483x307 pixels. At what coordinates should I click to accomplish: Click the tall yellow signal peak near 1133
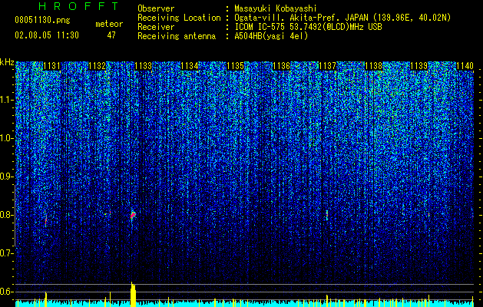133,295
